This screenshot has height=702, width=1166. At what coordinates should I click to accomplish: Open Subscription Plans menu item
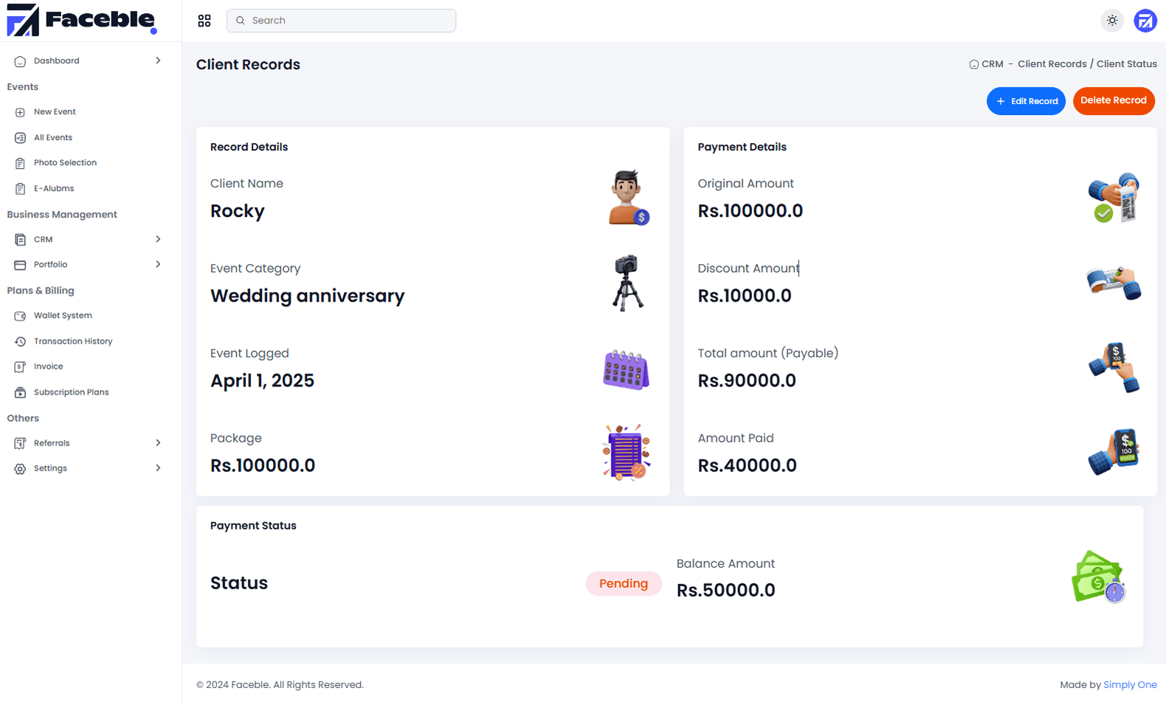tap(71, 392)
